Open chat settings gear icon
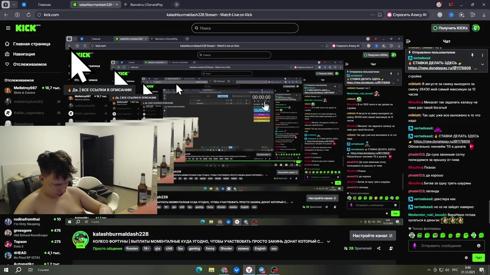Screen dimensions: 490x275 click(466, 258)
